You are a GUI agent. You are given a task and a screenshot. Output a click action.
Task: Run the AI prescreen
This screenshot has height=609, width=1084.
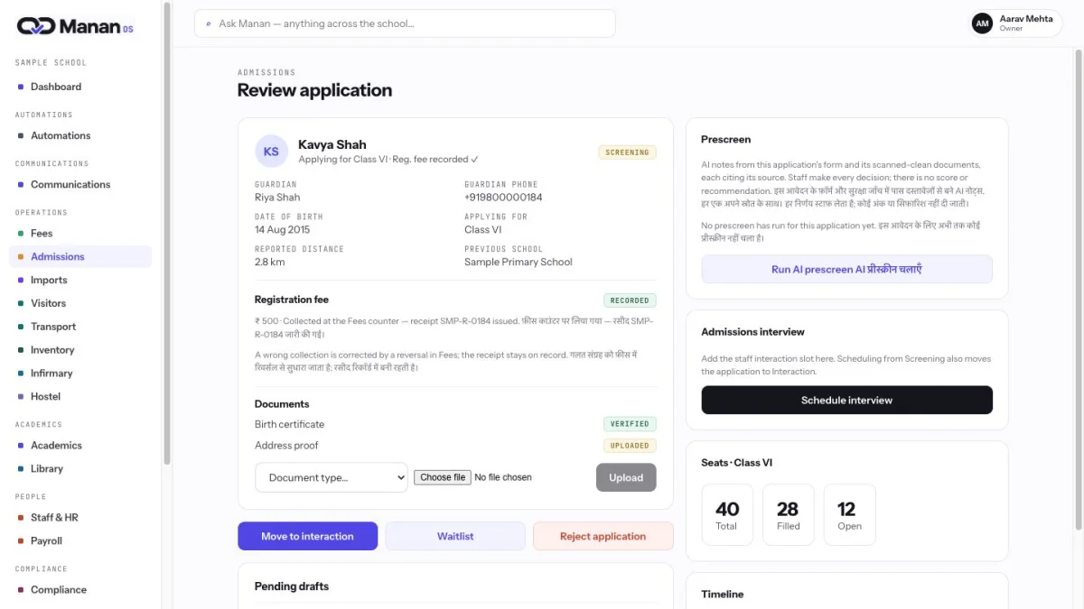pos(846,269)
